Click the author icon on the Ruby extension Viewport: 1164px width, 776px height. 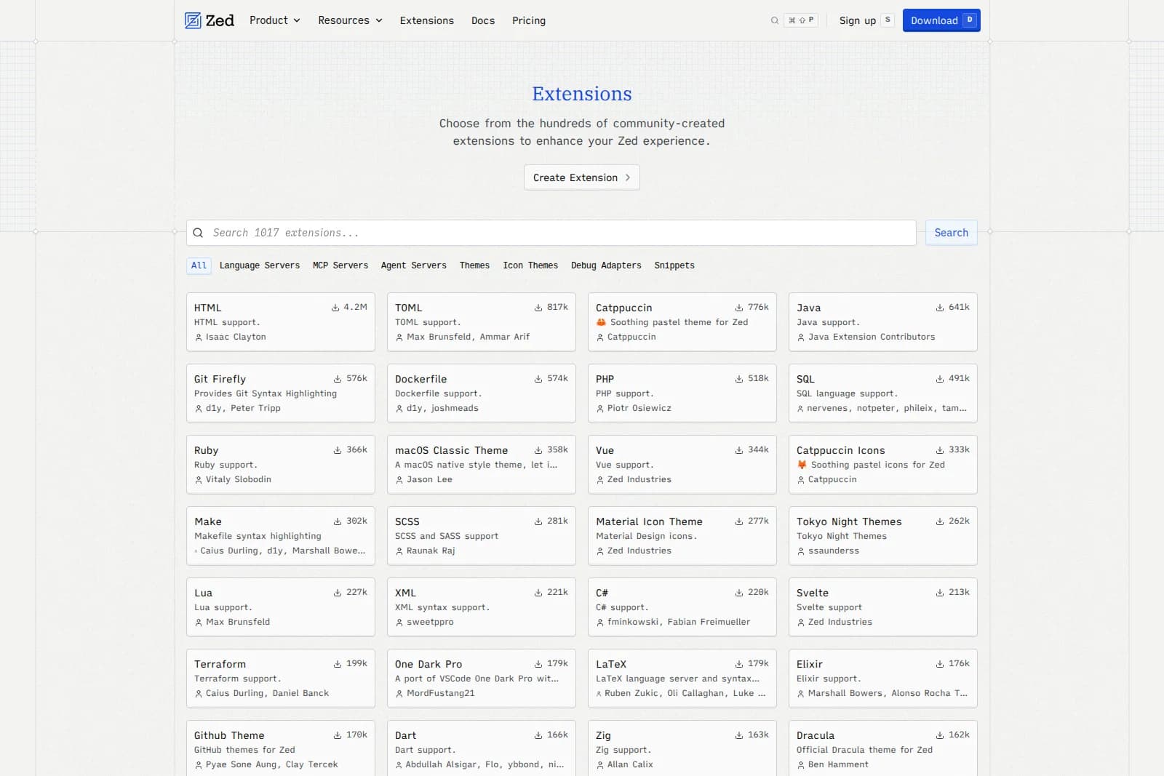(x=197, y=479)
